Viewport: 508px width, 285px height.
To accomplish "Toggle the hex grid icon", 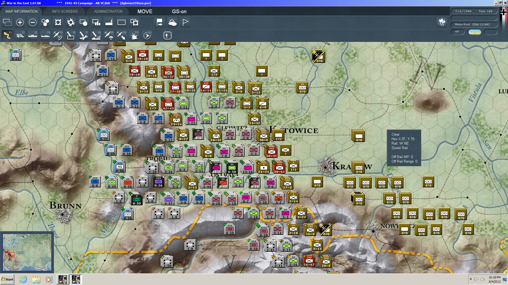I will (x=45, y=22).
